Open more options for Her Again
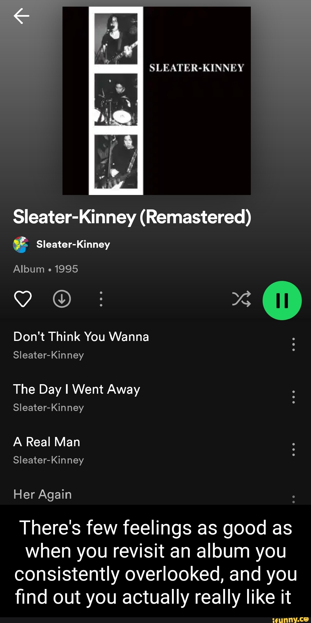Screen dimensions: 311x623 tap(293, 499)
